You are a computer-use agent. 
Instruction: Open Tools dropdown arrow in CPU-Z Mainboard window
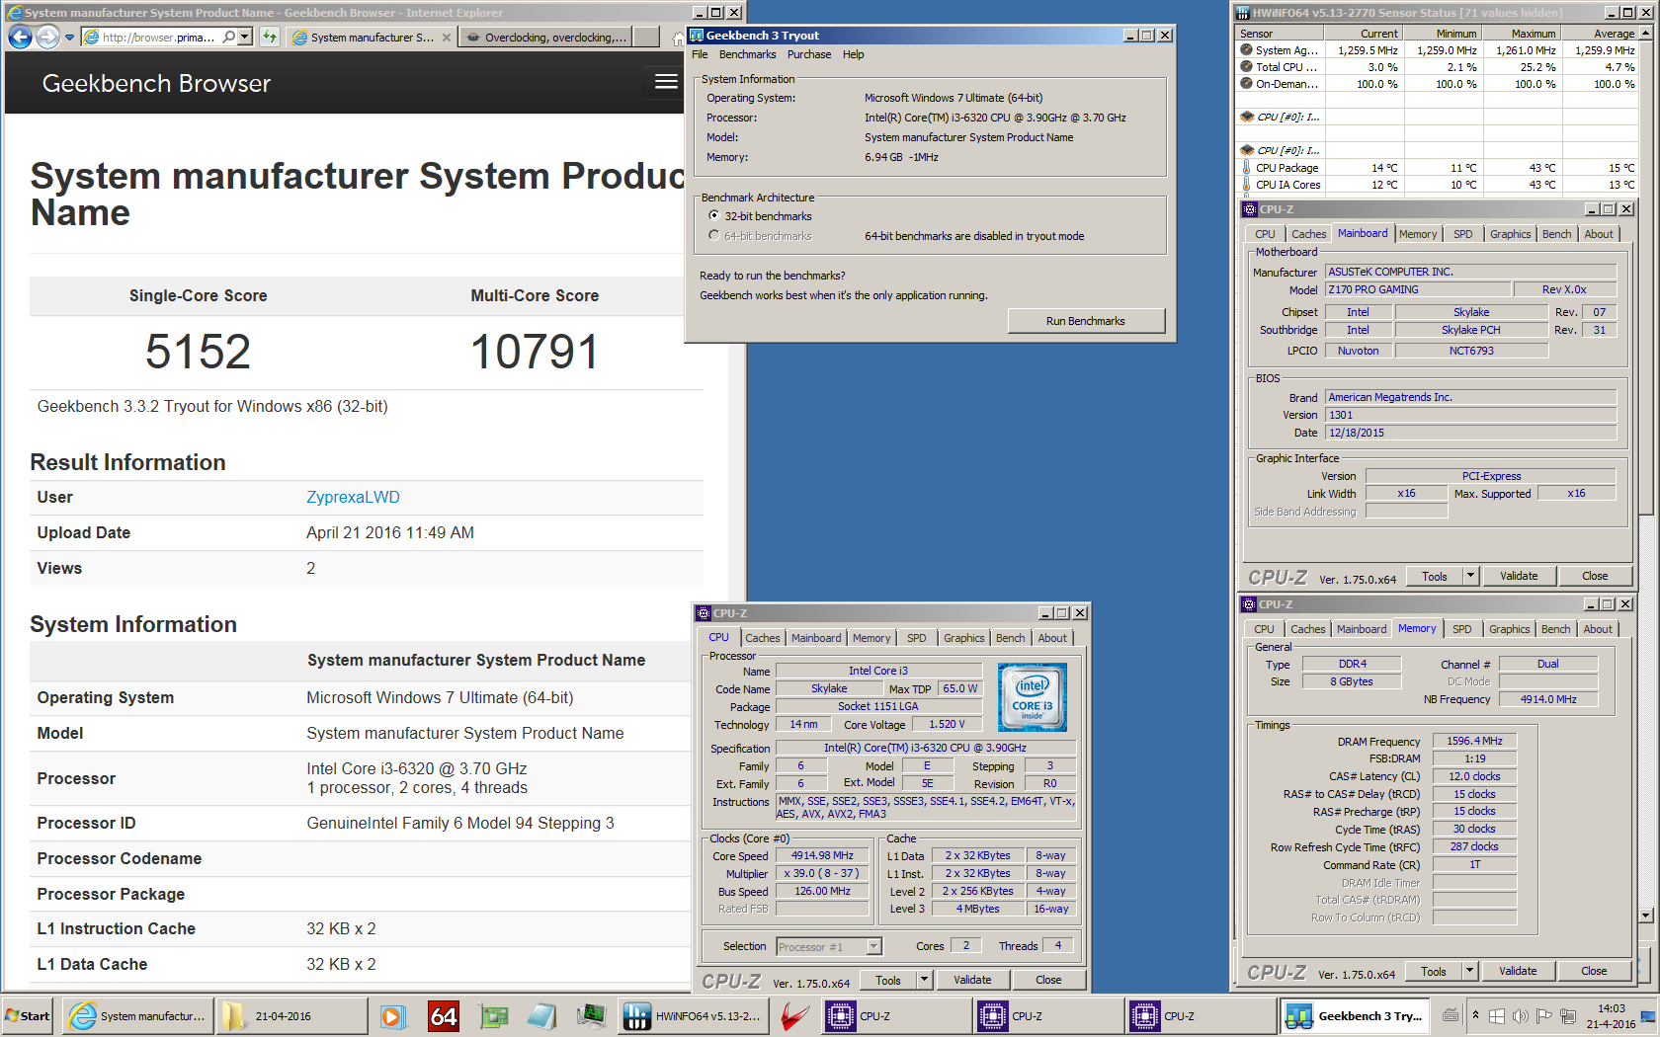coord(1470,576)
